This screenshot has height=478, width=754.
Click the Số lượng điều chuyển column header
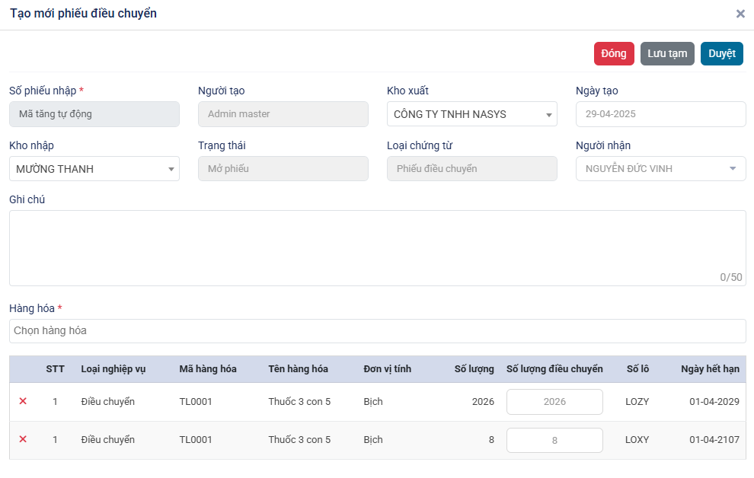coord(554,369)
